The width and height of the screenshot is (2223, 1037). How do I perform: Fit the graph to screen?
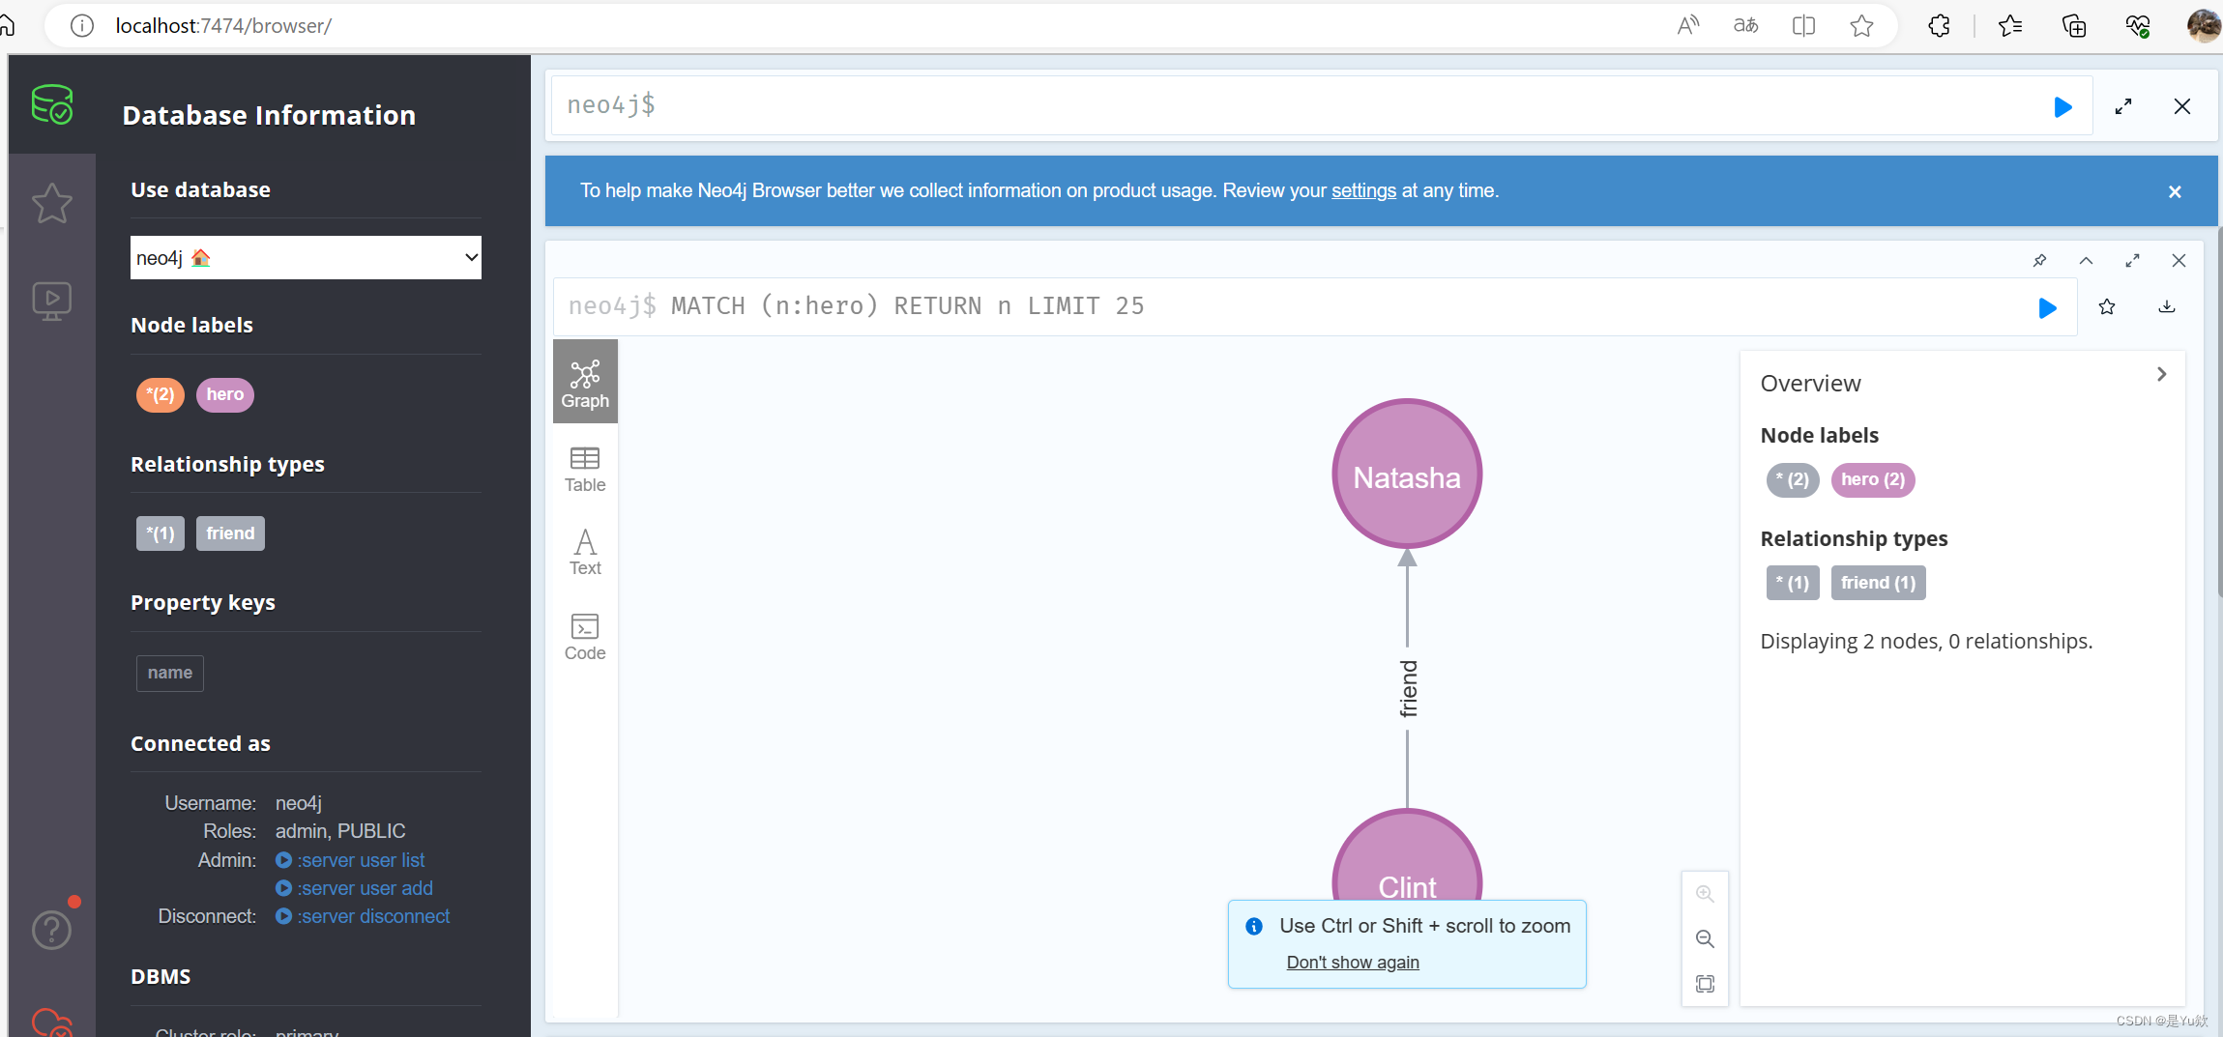pyautogui.click(x=1706, y=983)
